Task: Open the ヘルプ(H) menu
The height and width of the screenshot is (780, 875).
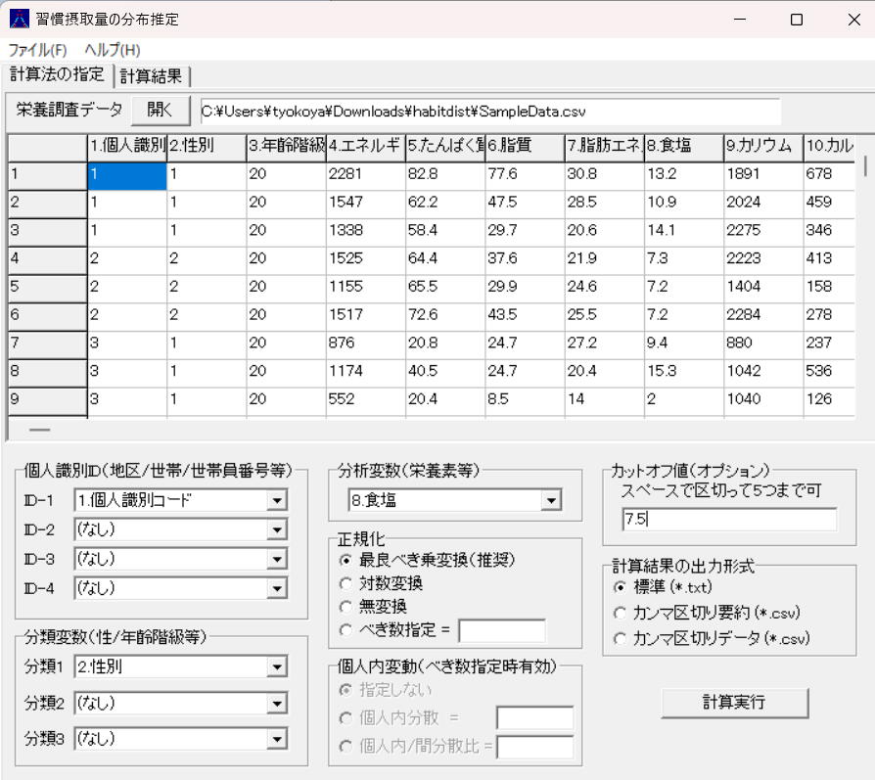Action: (113, 50)
